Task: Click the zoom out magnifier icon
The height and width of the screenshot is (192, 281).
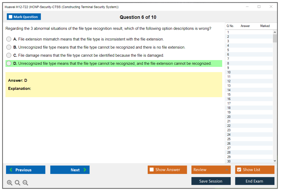Action: click(25, 183)
